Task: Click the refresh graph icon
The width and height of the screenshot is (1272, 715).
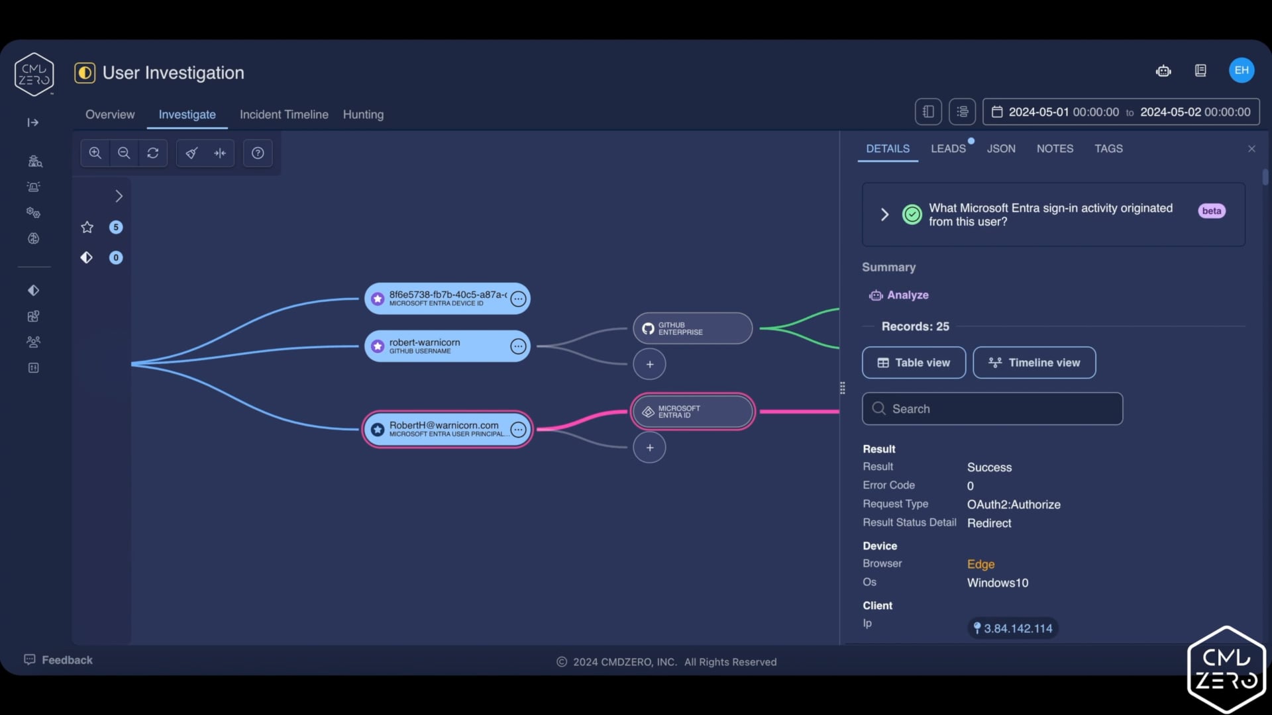Action: point(153,153)
